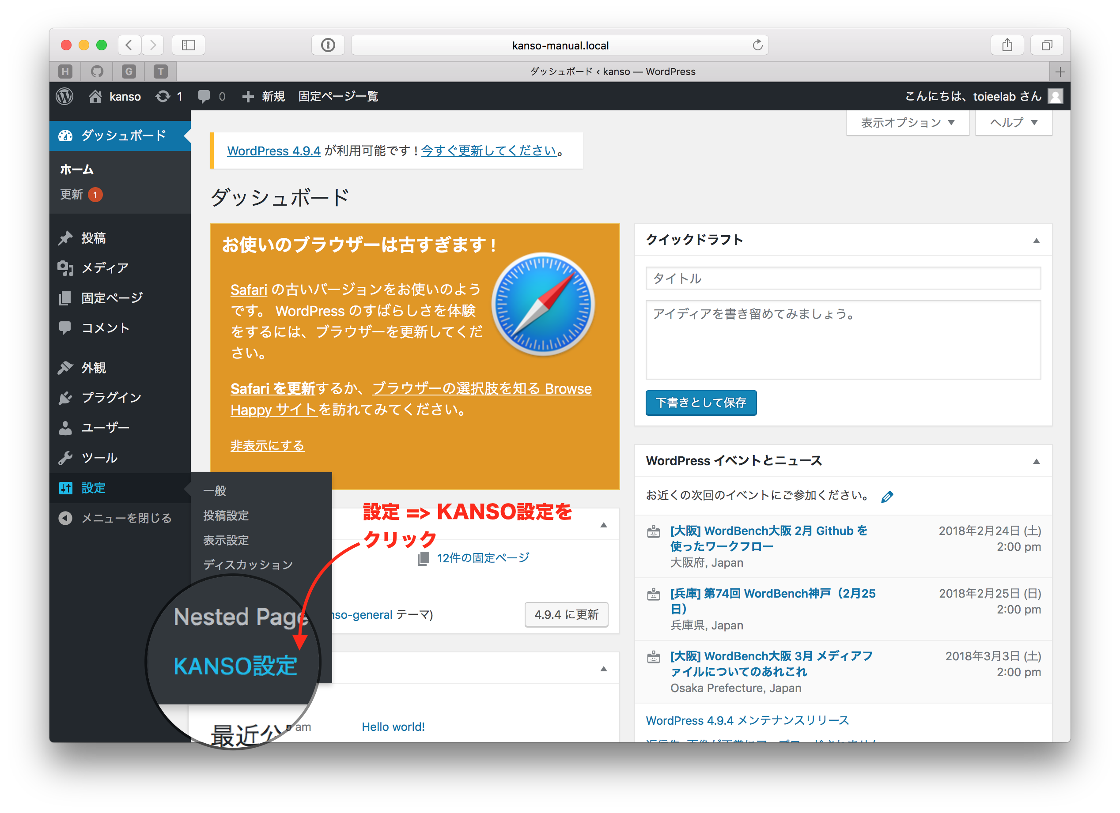Open コメント menu icon
This screenshot has width=1120, height=813.
[65, 328]
